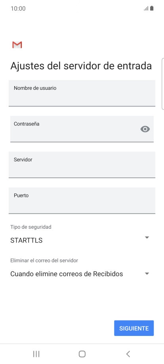164x364 pixels.
Task: Tap the signal strength status icon
Action: 146,9
